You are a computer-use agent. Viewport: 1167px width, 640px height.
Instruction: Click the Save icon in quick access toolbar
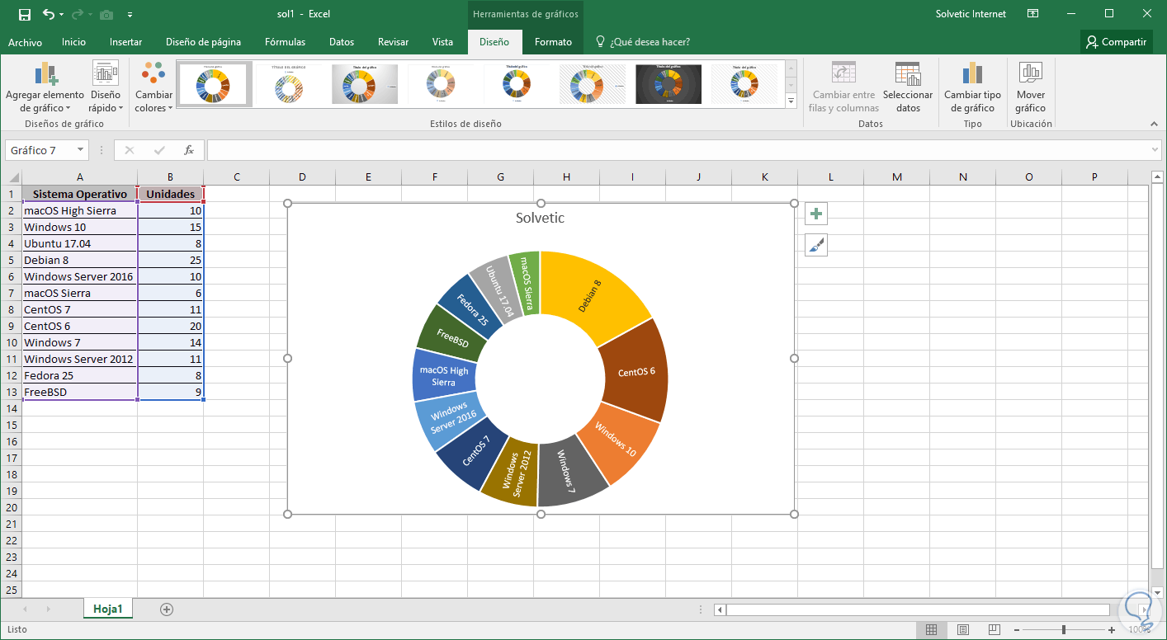point(24,14)
